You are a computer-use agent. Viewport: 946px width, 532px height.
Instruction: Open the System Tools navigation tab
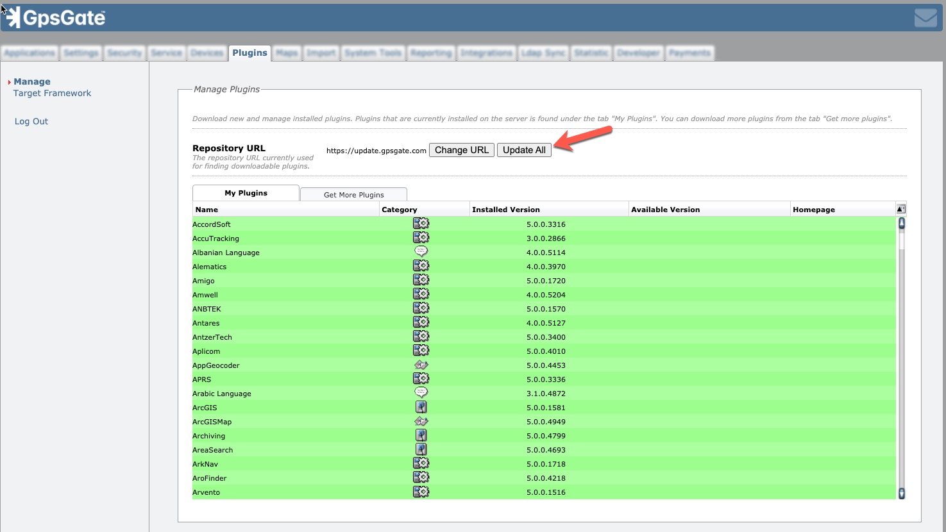[373, 53]
